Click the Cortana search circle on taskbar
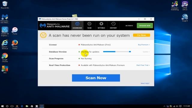Image resolution: width=192 pixels, height=108 pixels. 7,106
